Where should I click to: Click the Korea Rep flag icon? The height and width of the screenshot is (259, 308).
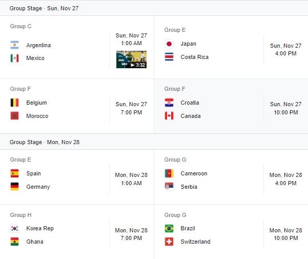pyautogui.click(x=14, y=228)
